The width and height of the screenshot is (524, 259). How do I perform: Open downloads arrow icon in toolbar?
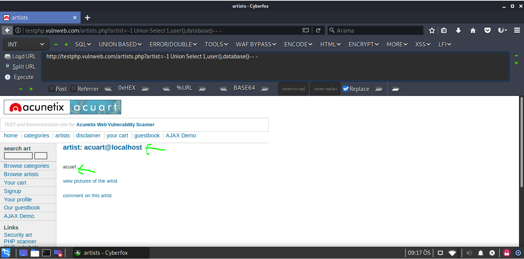click(458, 30)
